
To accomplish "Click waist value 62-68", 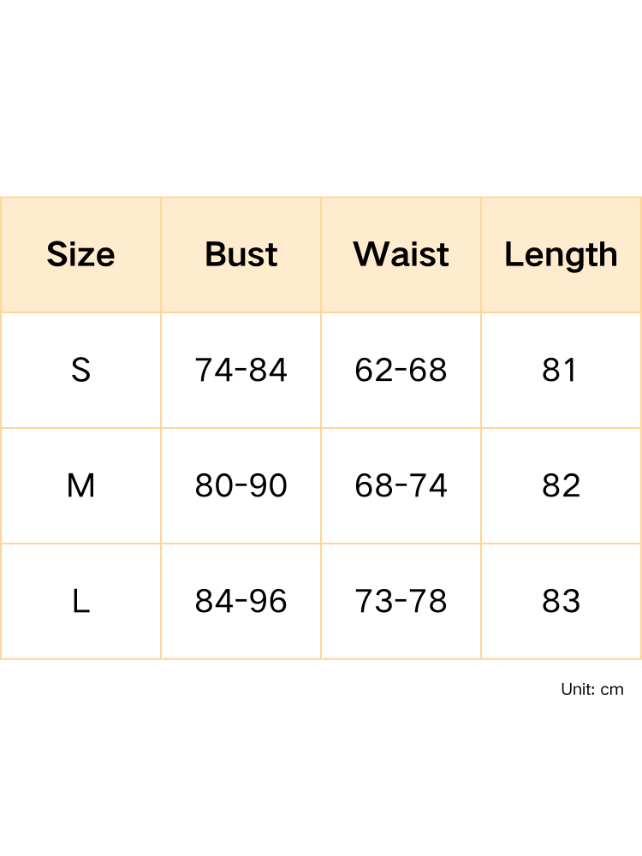I will (x=401, y=371).
